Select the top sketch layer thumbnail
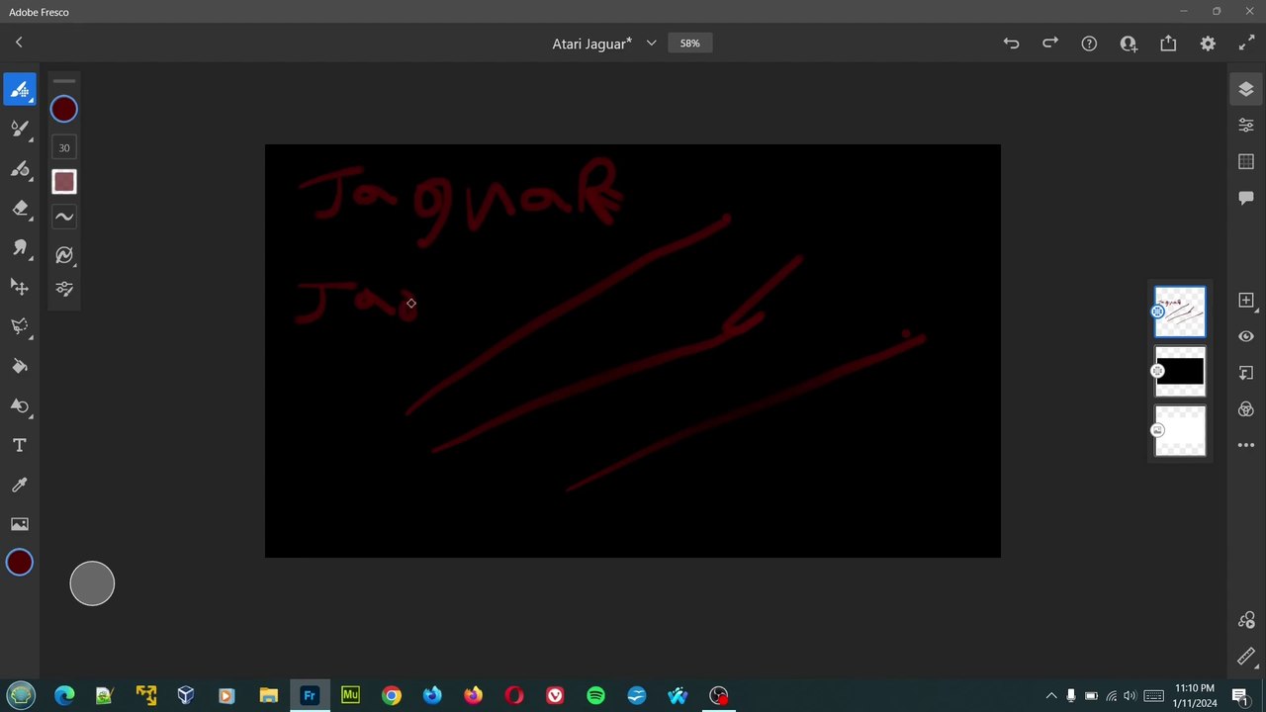This screenshot has height=712, width=1266. 1180,311
